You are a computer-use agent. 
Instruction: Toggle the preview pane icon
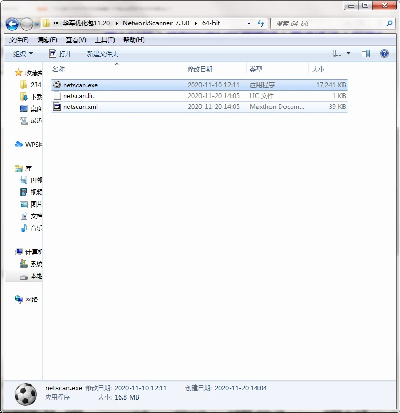pos(366,53)
